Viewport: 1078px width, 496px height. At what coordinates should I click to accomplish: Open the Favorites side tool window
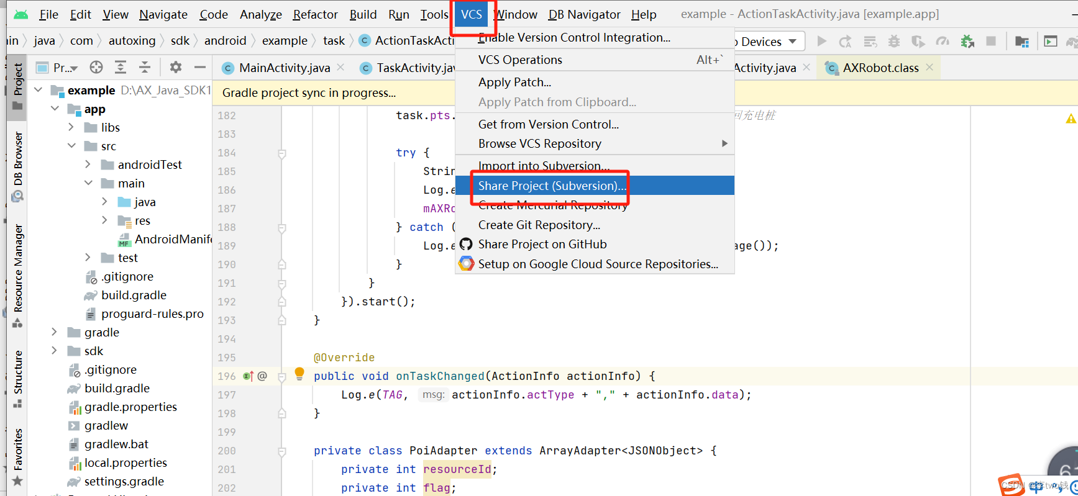point(18,456)
